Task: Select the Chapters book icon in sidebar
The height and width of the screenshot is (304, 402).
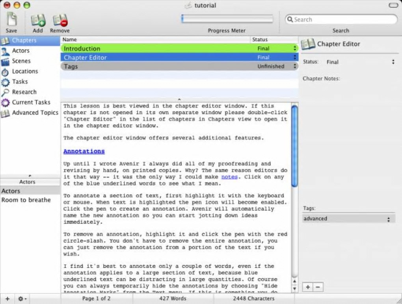Action: pos(5,41)
